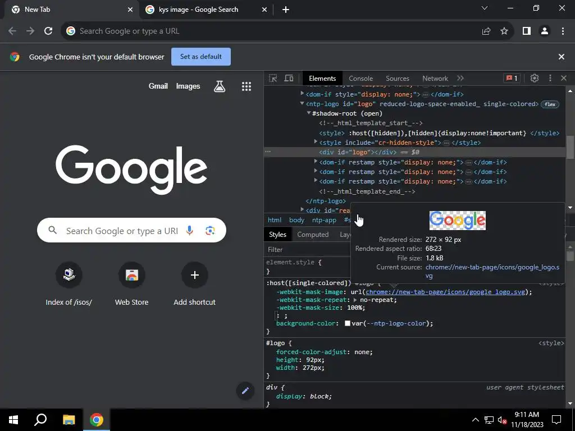Viewport: 575px width, 431px height.
Task: Click the ntp-app breadcrumb item
Action: pyautogui.click(x=324, y=220)
